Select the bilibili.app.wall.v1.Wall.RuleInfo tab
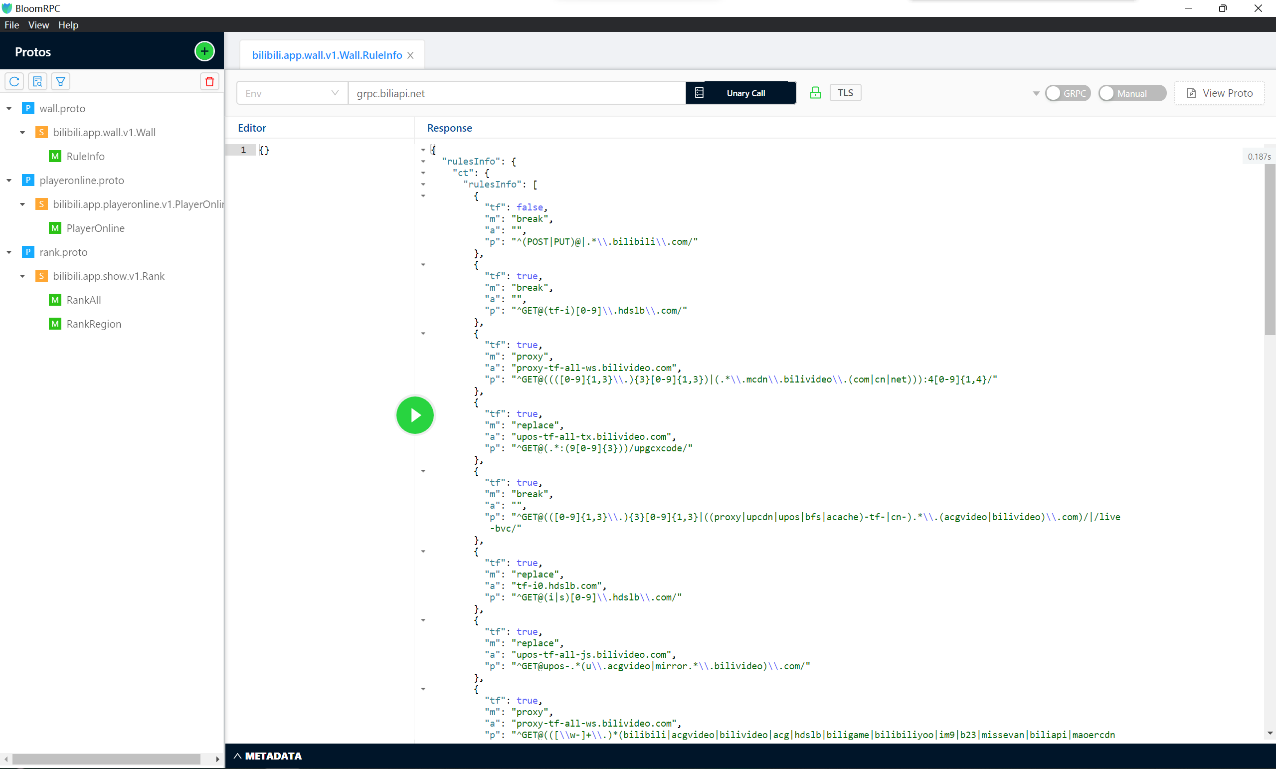Image resolution: width=1276 pixels, height=769 pixels. [326, 54]
